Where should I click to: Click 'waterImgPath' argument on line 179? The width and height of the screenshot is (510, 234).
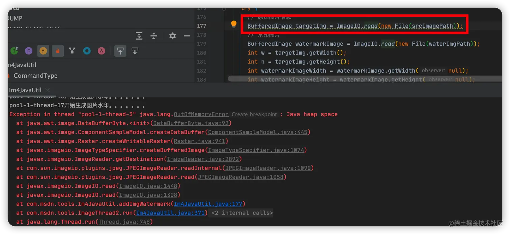tap(449, 44)
